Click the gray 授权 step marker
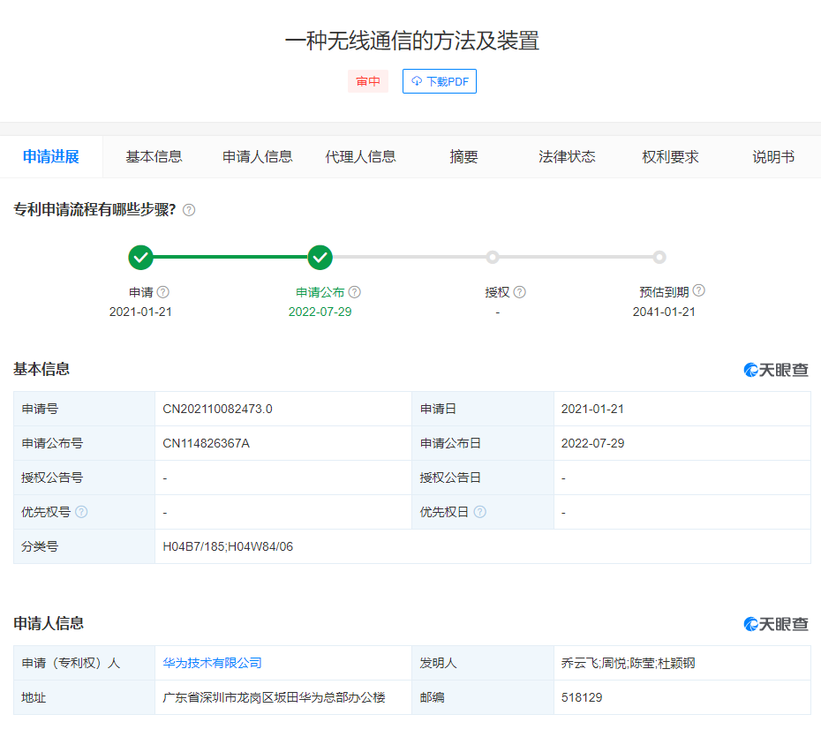821x737 pixels. pyautogui.click(x=493, y=258)
